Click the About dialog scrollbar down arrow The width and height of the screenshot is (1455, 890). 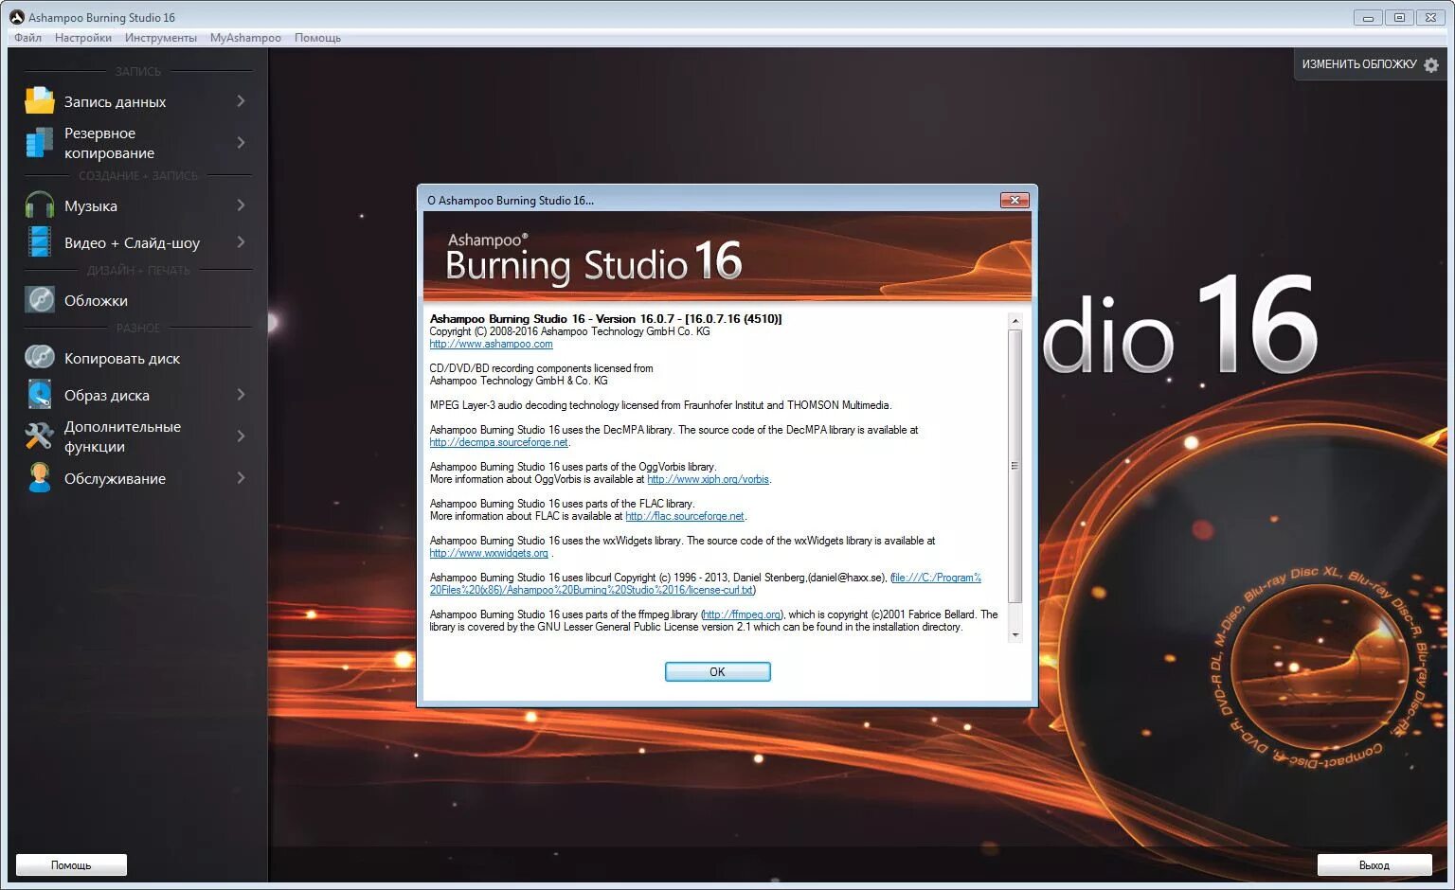point(1015,635)
